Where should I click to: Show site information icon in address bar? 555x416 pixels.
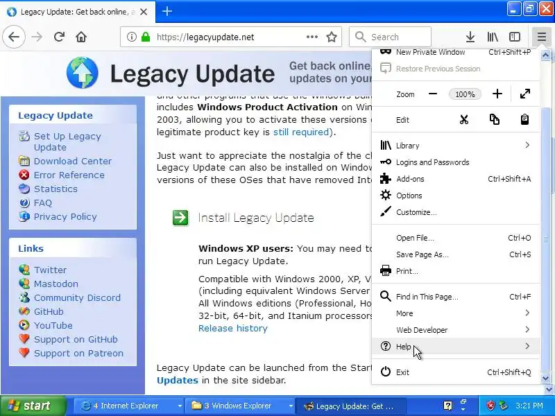click(x=131, y=37)
